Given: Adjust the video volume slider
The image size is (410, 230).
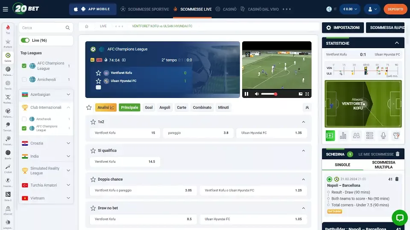Looking at the screenshot, I should (x=269, y=94).
